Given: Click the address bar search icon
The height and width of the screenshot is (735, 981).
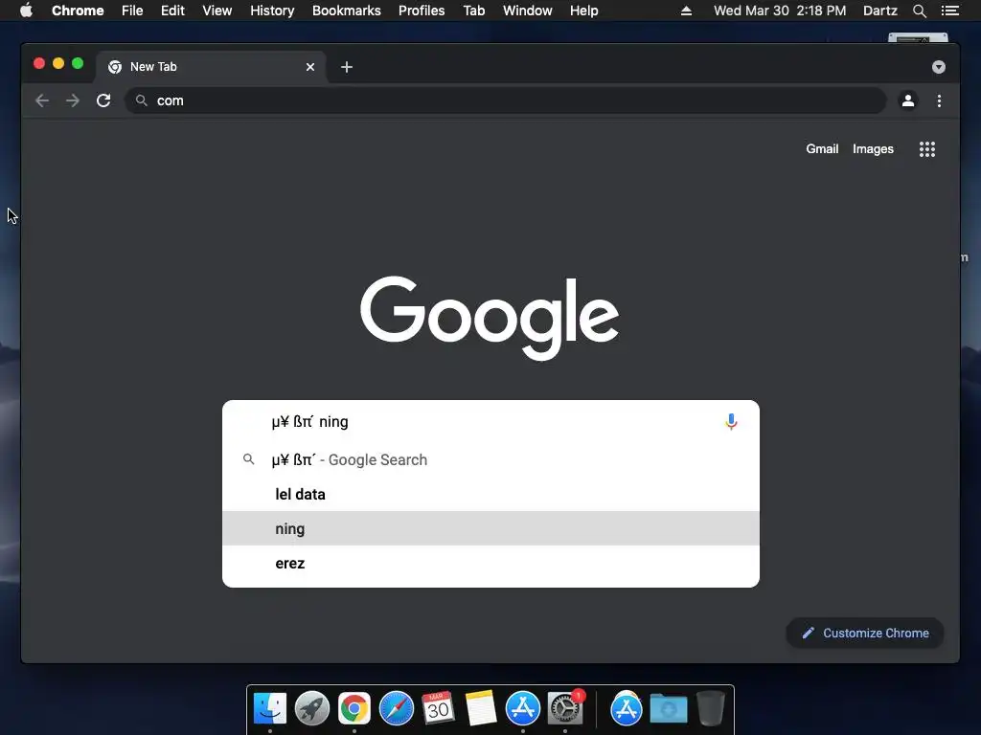Looking at the screenshot, I should (142, 100).
